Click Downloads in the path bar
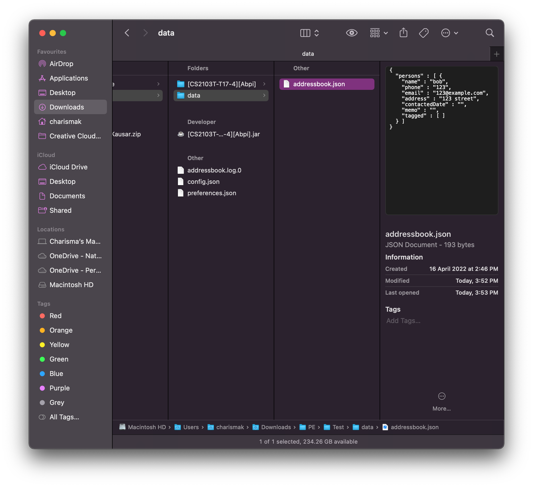Screen dimensions: 533x487 [x=276, y=427]
